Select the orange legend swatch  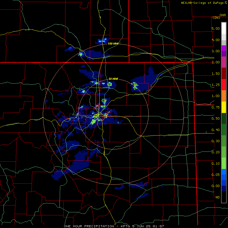click(224, 96)
